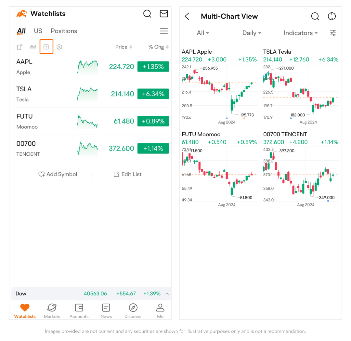Open chart settings sliders icon
The height and width of the screenshot is (341, 351).
pyautogui.click(x=333, y=33)
